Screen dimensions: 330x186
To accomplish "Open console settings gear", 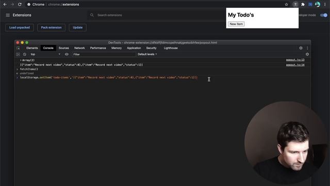I will tap(307, 54).
